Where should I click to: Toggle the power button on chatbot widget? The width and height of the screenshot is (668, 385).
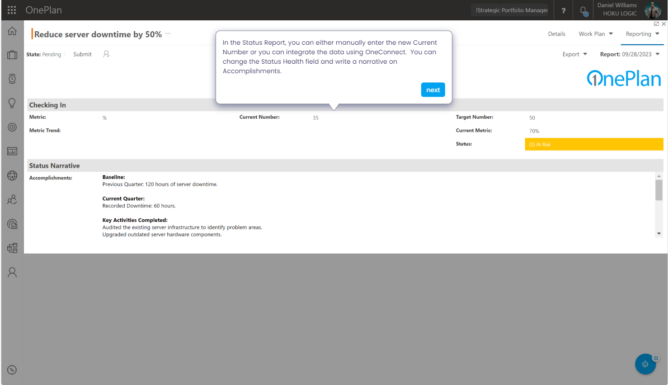point(656,358)
